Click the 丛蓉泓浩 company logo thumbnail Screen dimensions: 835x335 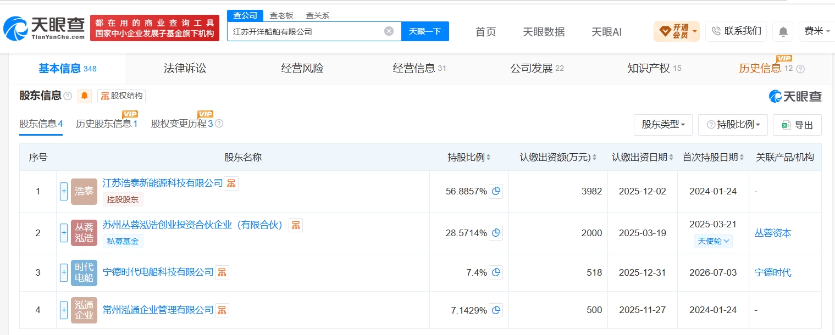pos(84,233)
